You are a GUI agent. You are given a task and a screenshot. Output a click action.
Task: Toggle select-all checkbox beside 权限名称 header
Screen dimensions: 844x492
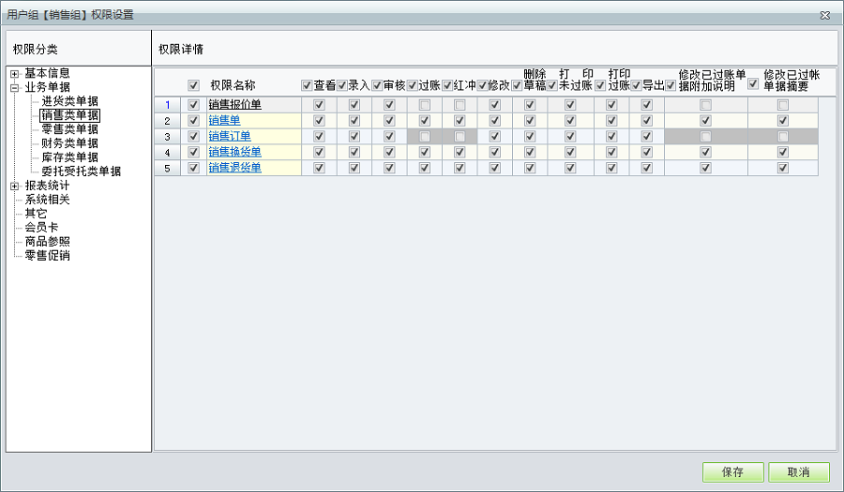(x=194, y=85)
